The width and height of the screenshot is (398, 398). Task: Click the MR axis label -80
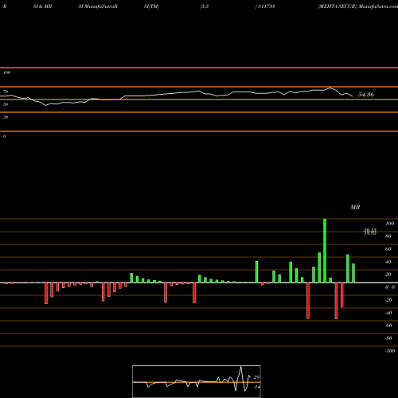[388, 338]
